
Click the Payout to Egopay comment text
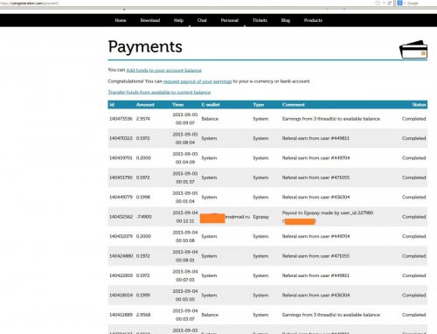tap(328, 213)
